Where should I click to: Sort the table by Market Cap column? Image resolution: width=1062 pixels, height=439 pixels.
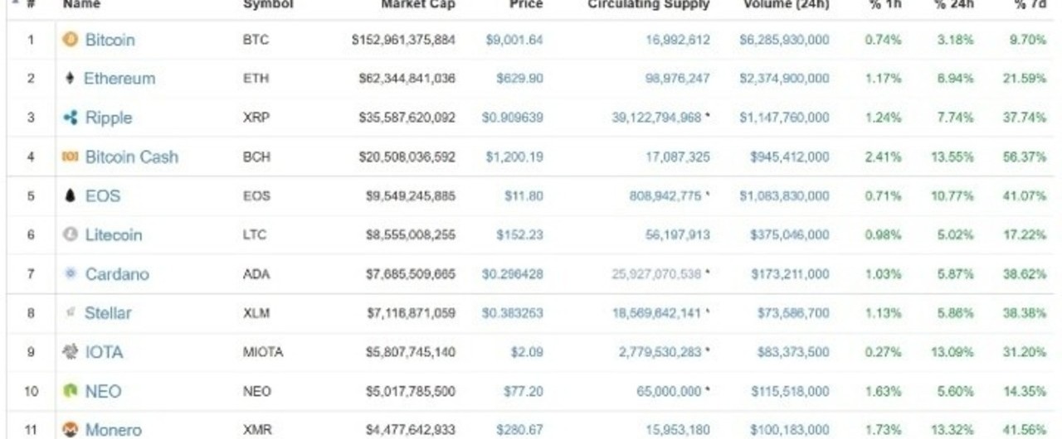point(418,5)
